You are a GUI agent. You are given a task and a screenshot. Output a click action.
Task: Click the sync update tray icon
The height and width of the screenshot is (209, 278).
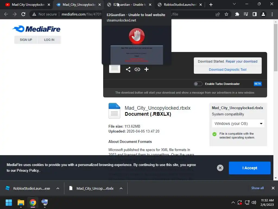(x=240, y=202)
